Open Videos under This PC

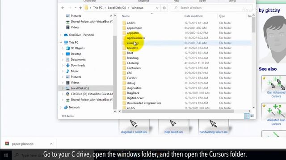(x=75, y=83)
